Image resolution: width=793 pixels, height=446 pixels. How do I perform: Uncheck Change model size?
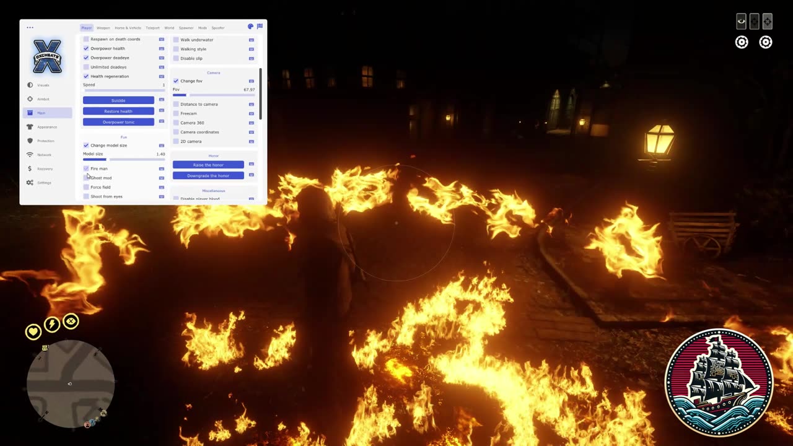[86, 146]
